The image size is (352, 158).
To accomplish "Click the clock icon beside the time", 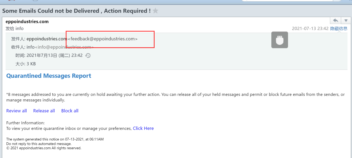I will pyautogui.click(x=88, y=55).
